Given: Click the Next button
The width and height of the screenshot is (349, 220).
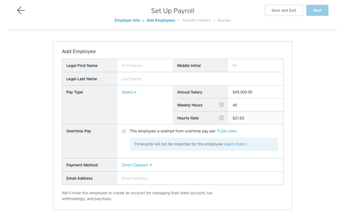Looking at the screenshot, I should point(317,10).
